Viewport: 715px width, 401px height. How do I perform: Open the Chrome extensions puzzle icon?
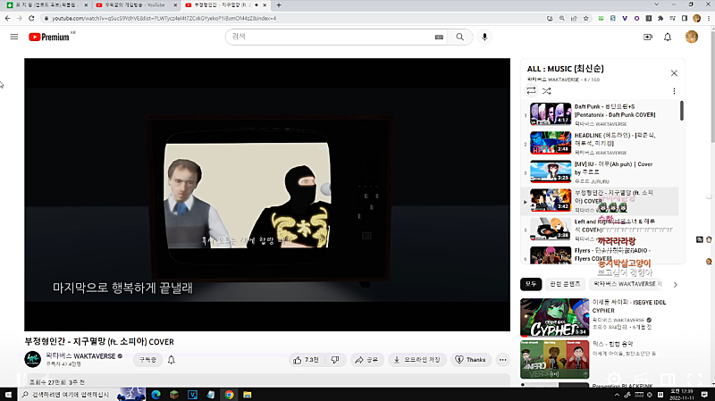click(660, 18)
